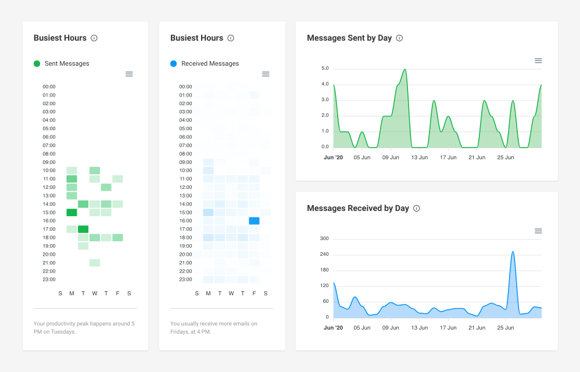Open info tooltip on received "Busiest Hours" panel
The height and width of the screenshot is (372, 580).
click(x=230, y=38)
